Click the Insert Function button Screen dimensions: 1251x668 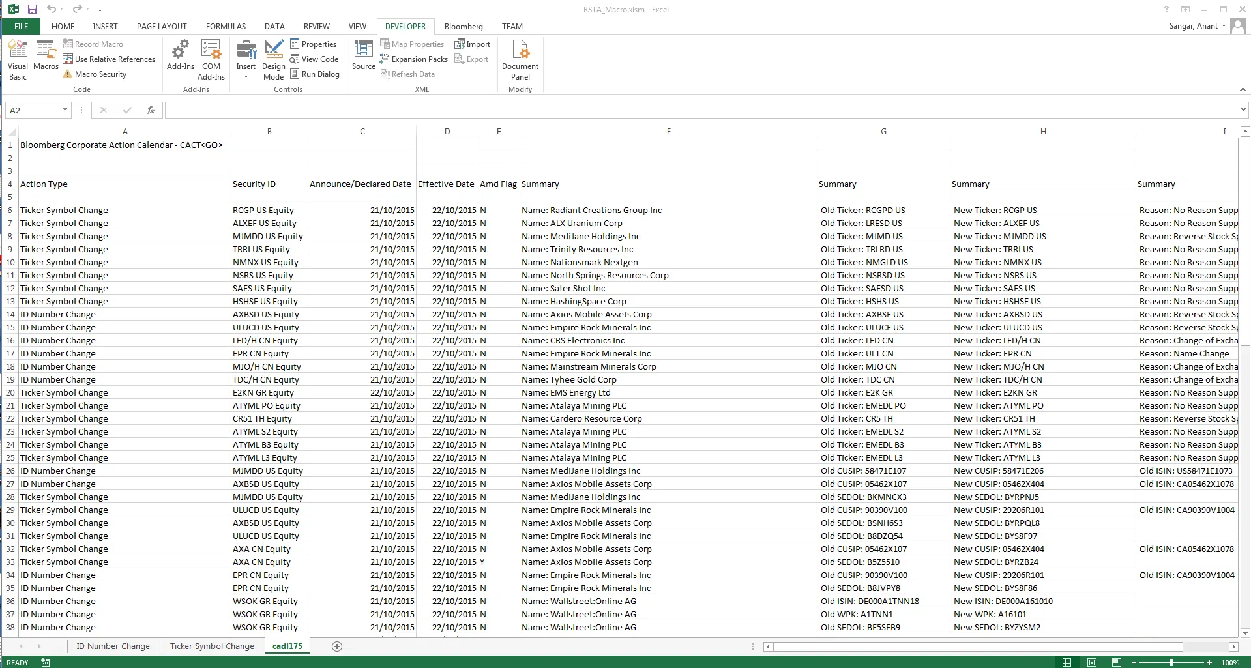(x=151, y=110)
